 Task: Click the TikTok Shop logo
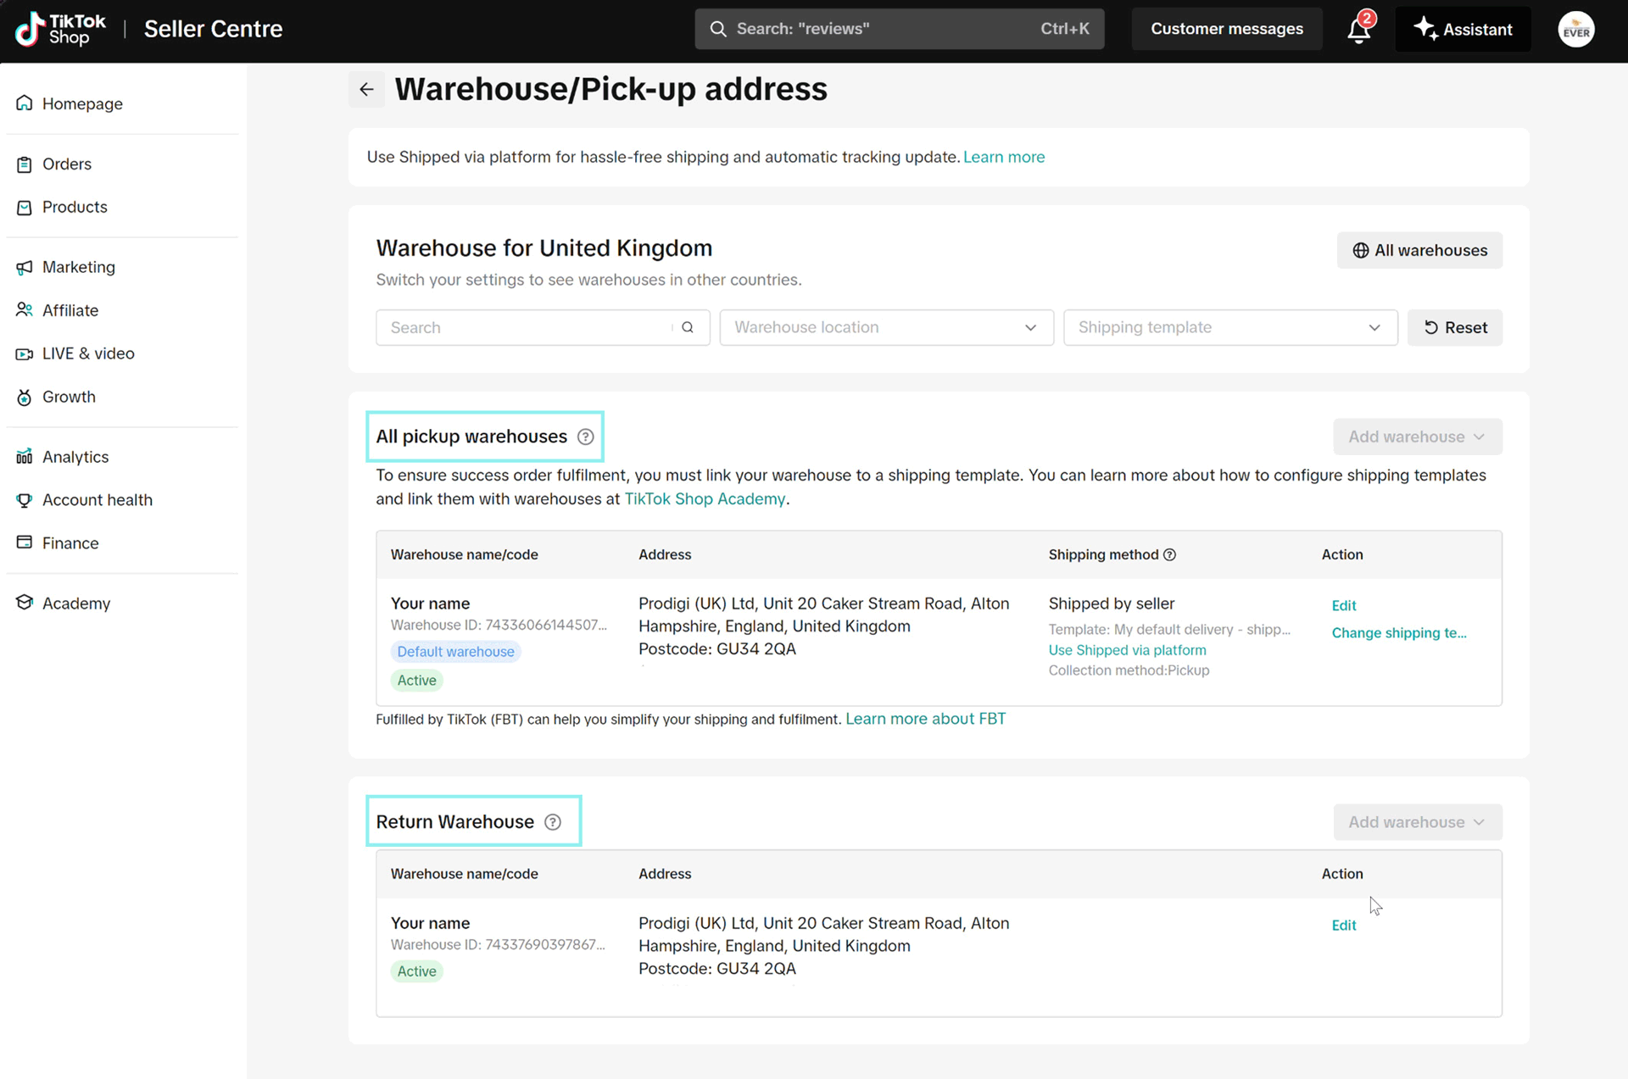pos(60,29)
